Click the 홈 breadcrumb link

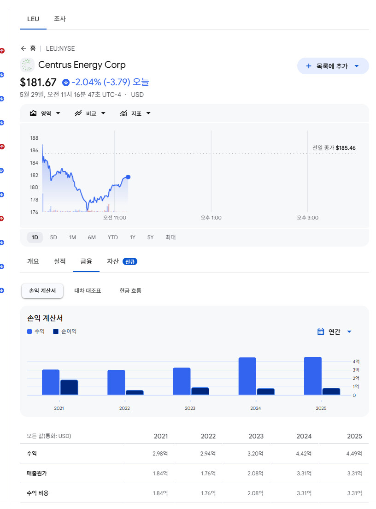coord(33,48)
